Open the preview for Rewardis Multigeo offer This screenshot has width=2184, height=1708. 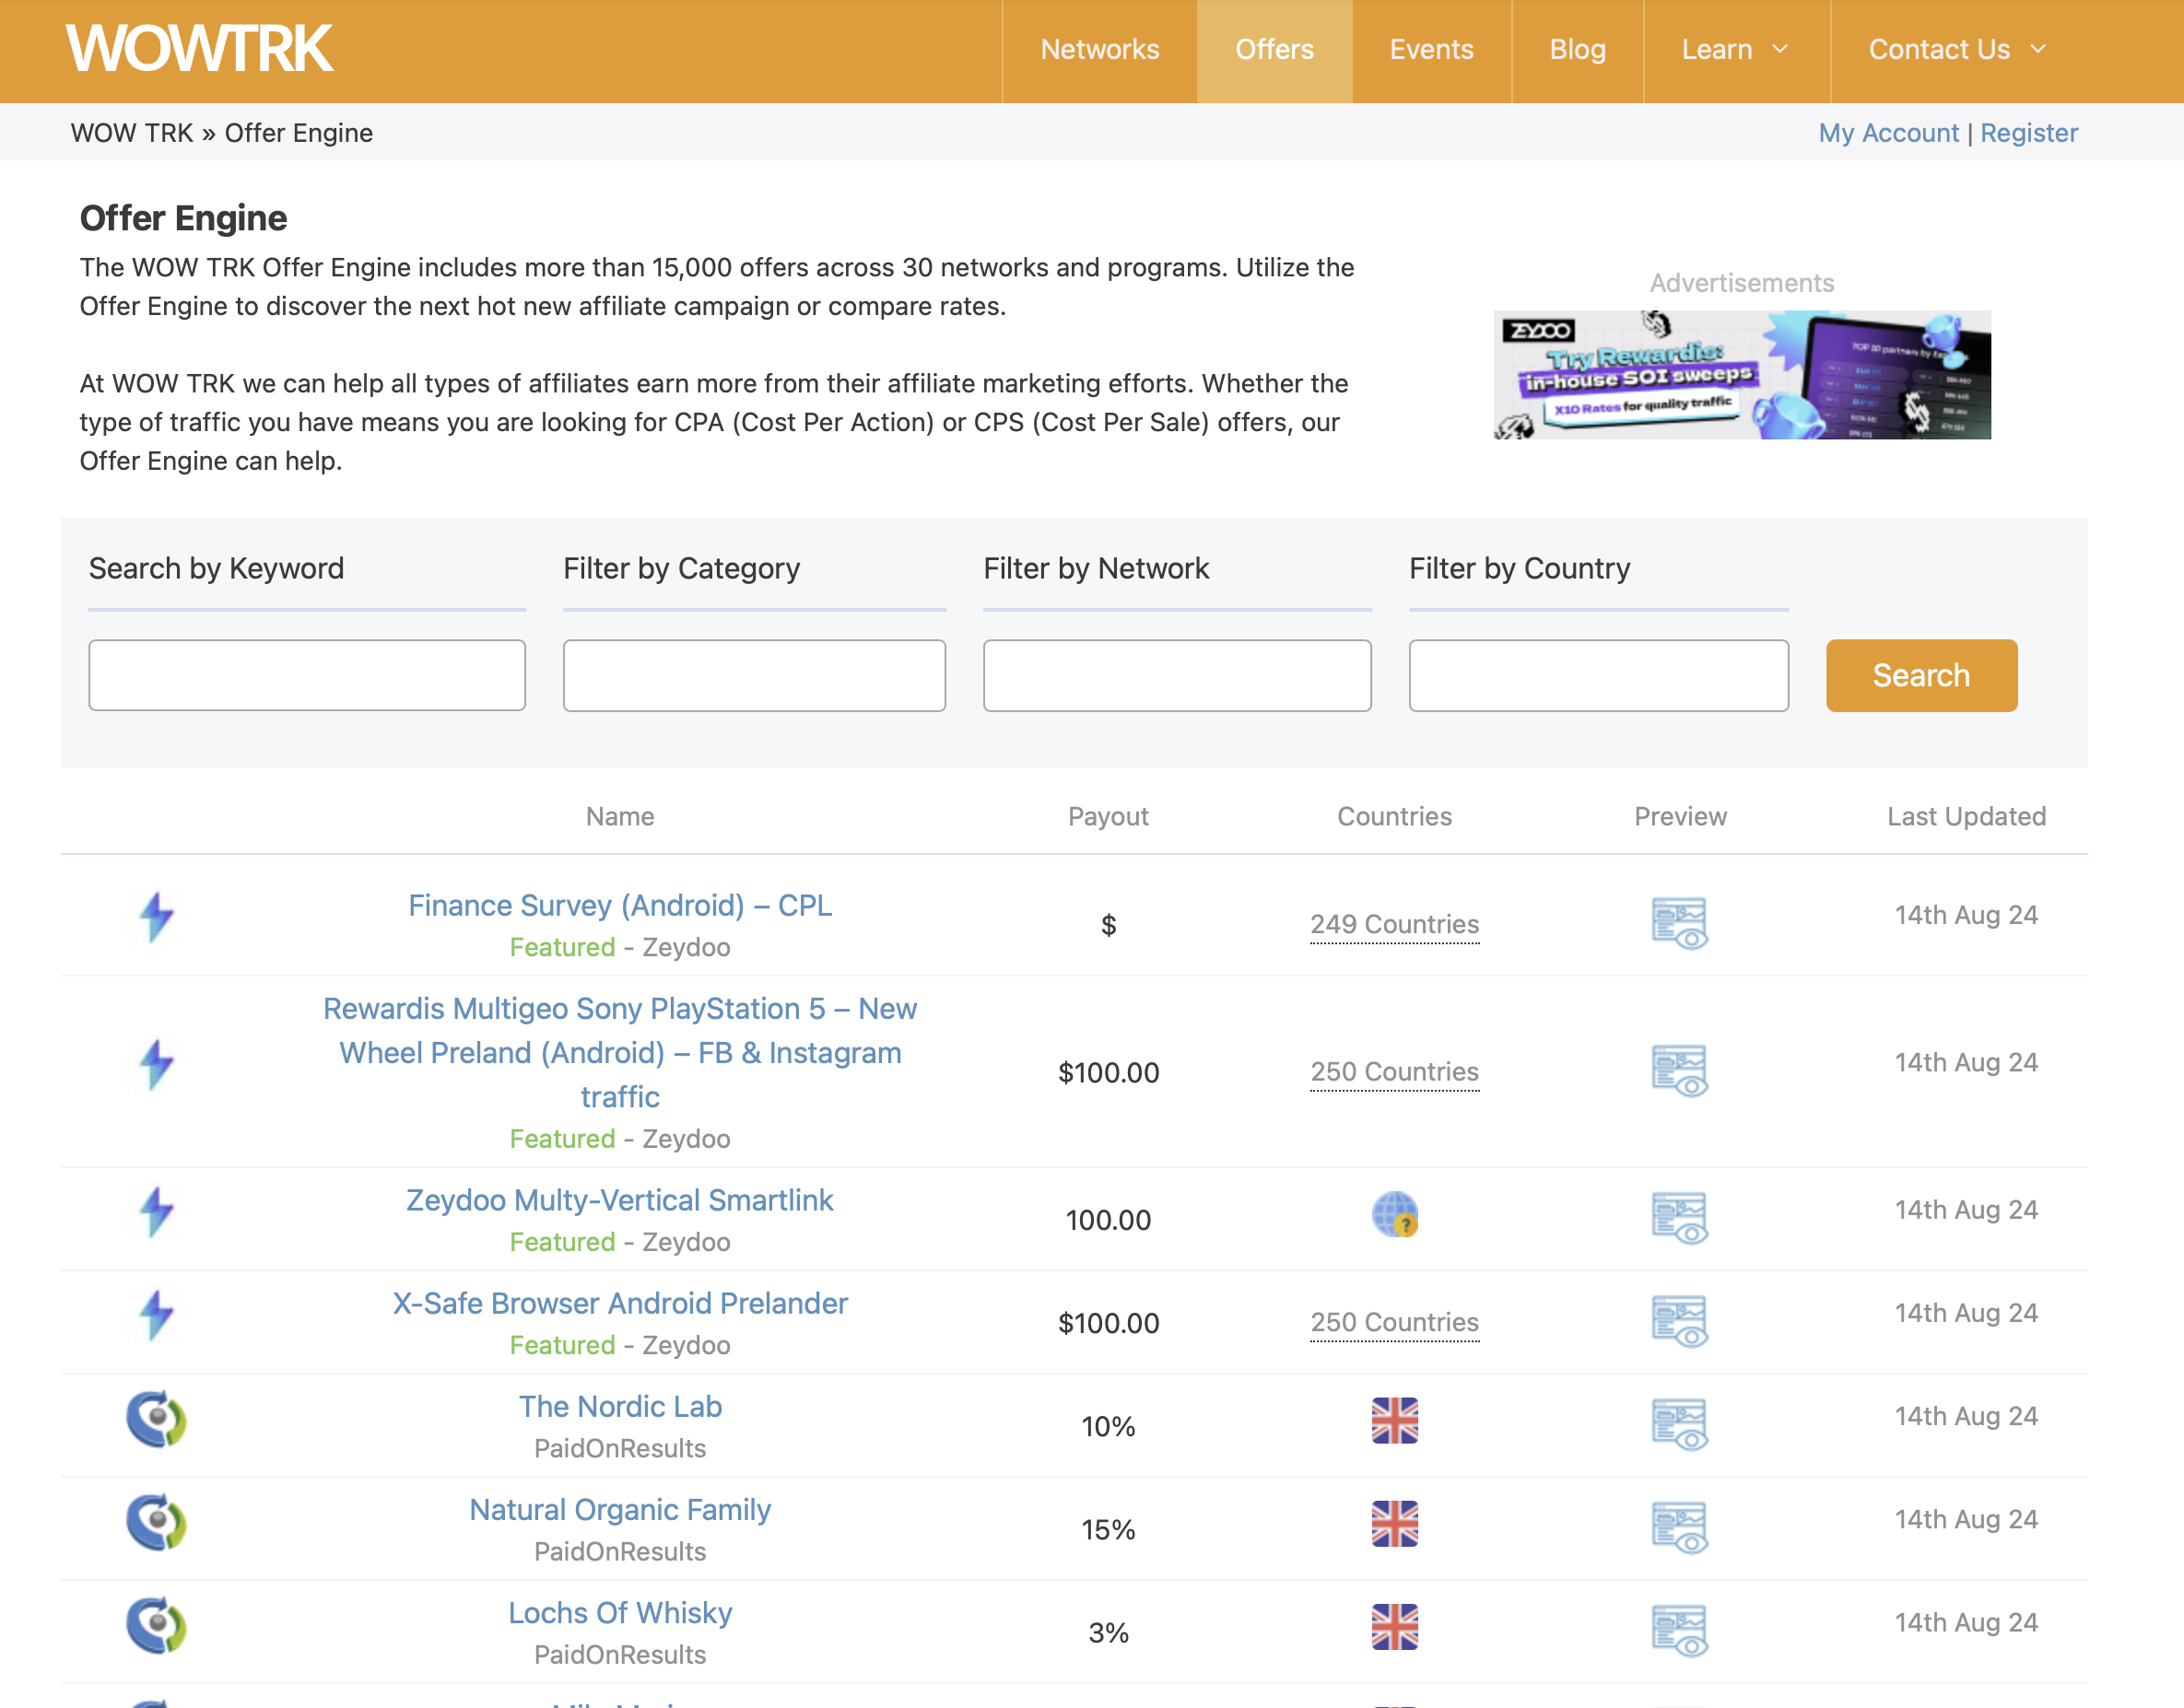tap(1680, 1070)
